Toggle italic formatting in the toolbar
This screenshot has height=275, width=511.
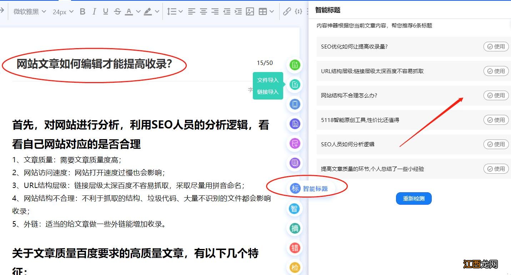(94, 11)
